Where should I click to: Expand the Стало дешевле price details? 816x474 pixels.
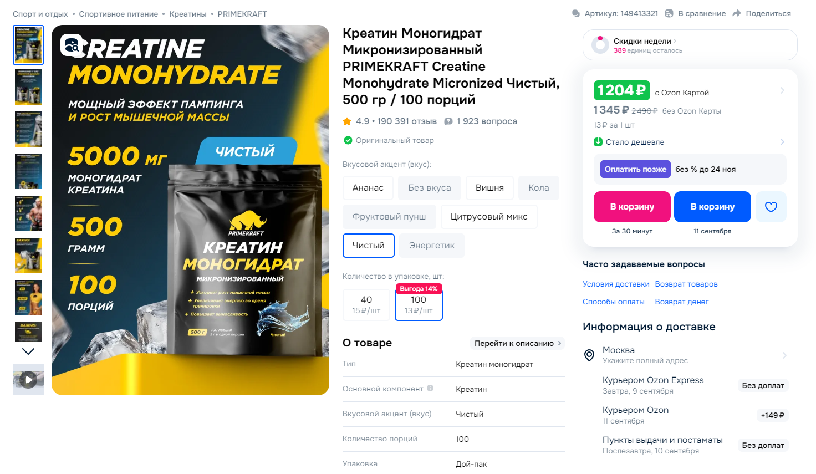tap(782, 142)
